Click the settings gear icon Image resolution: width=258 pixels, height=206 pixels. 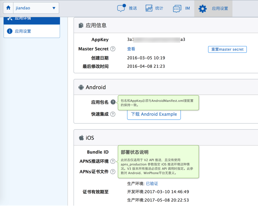point(203,9)
